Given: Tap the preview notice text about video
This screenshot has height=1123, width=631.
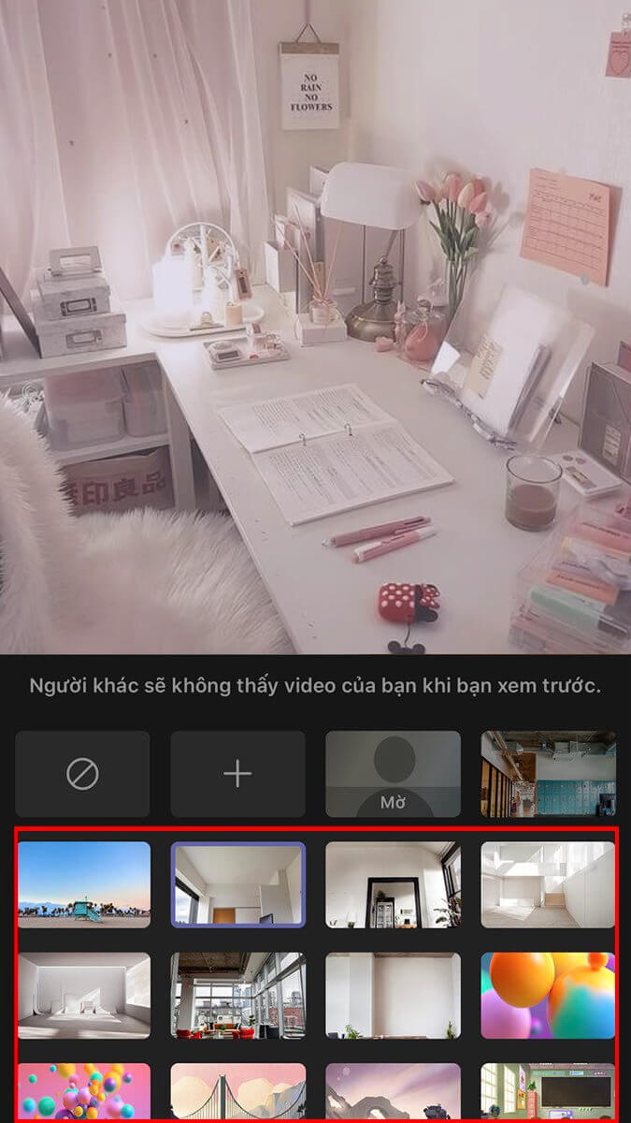Looking at the screenshot, I should (315, 686).
